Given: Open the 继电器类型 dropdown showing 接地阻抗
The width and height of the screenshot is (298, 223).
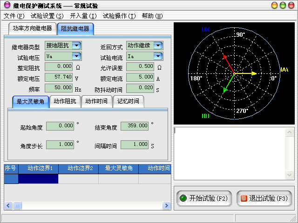Looking at the screenshot, I should pos(76,46).
